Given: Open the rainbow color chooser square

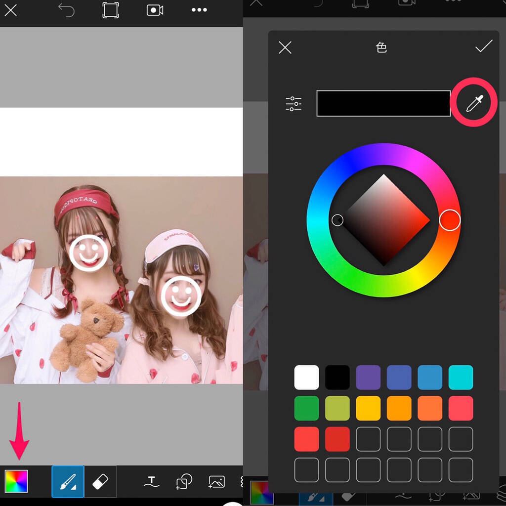Looking at the screenshot, I should [16, 481].
